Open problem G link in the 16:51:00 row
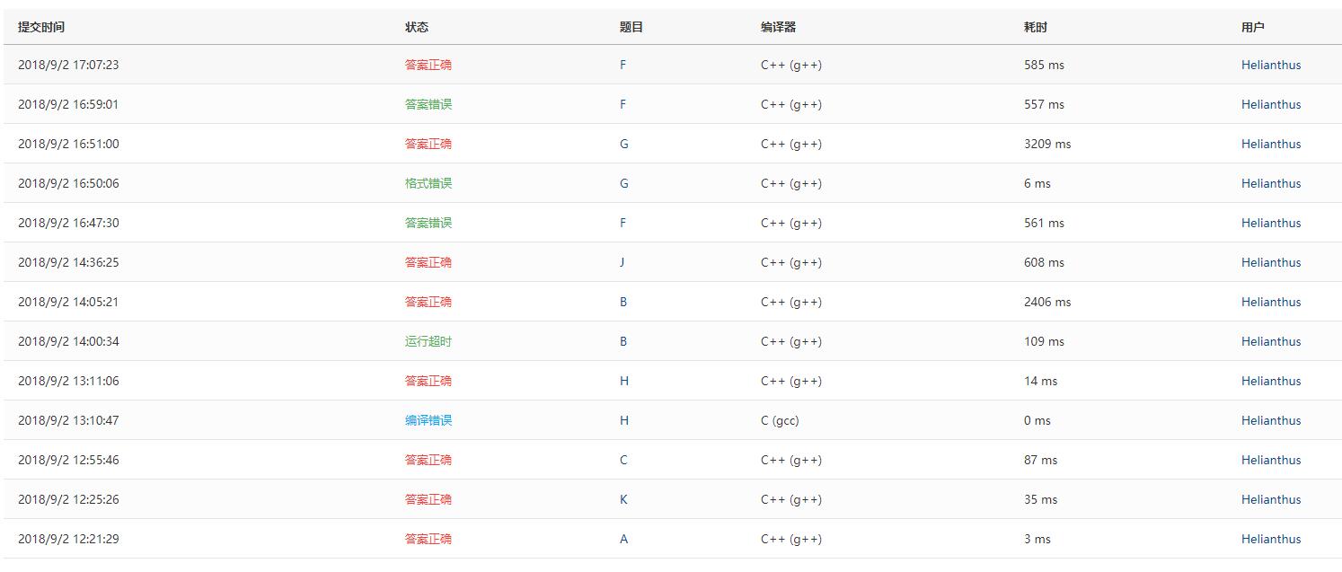The height and width of the screenshot is (572, 1342). click(623, 144)
